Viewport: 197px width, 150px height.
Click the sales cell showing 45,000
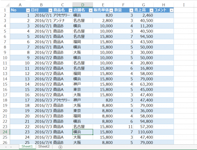143,90
